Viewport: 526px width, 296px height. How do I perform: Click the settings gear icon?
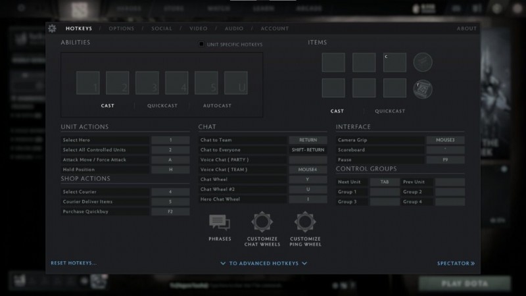point(52,28)
